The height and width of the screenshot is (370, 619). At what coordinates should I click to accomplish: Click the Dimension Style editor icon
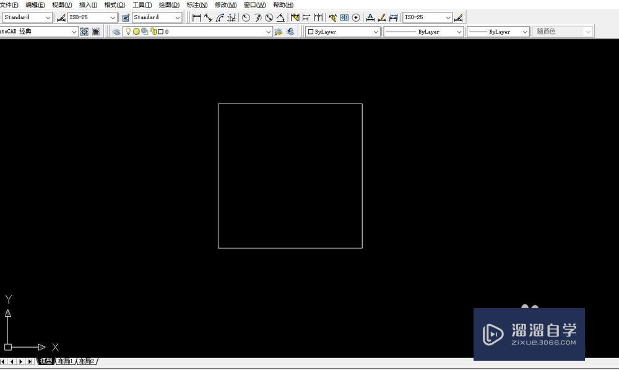pos(459,17)
